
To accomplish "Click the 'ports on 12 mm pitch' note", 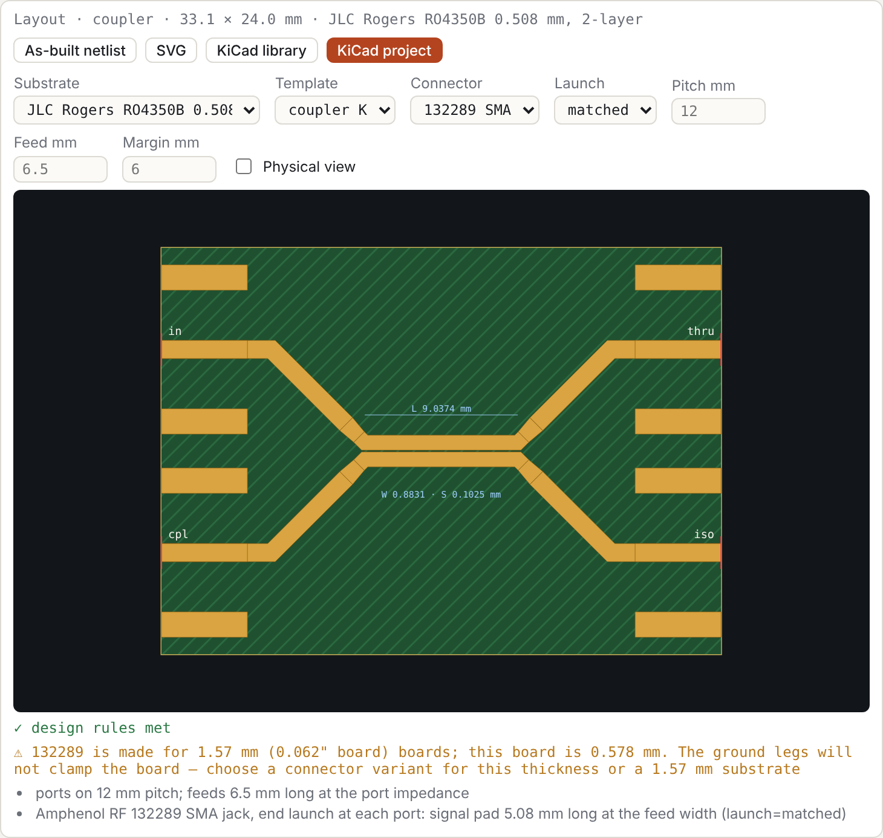I will pos(252,793).
